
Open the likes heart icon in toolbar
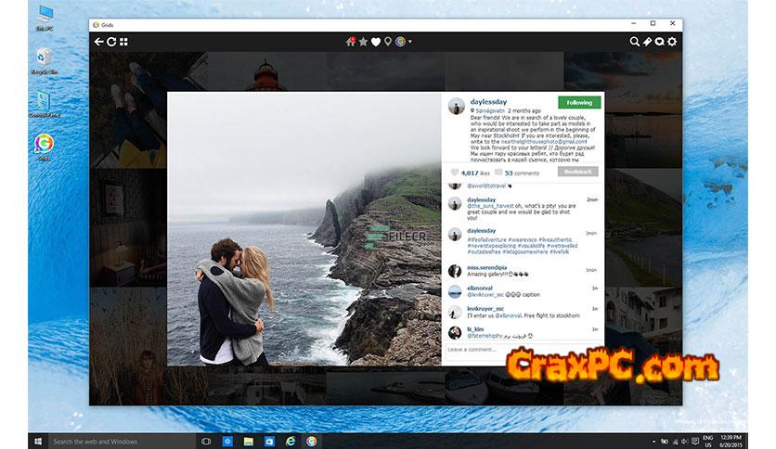[x=376, y=42]
